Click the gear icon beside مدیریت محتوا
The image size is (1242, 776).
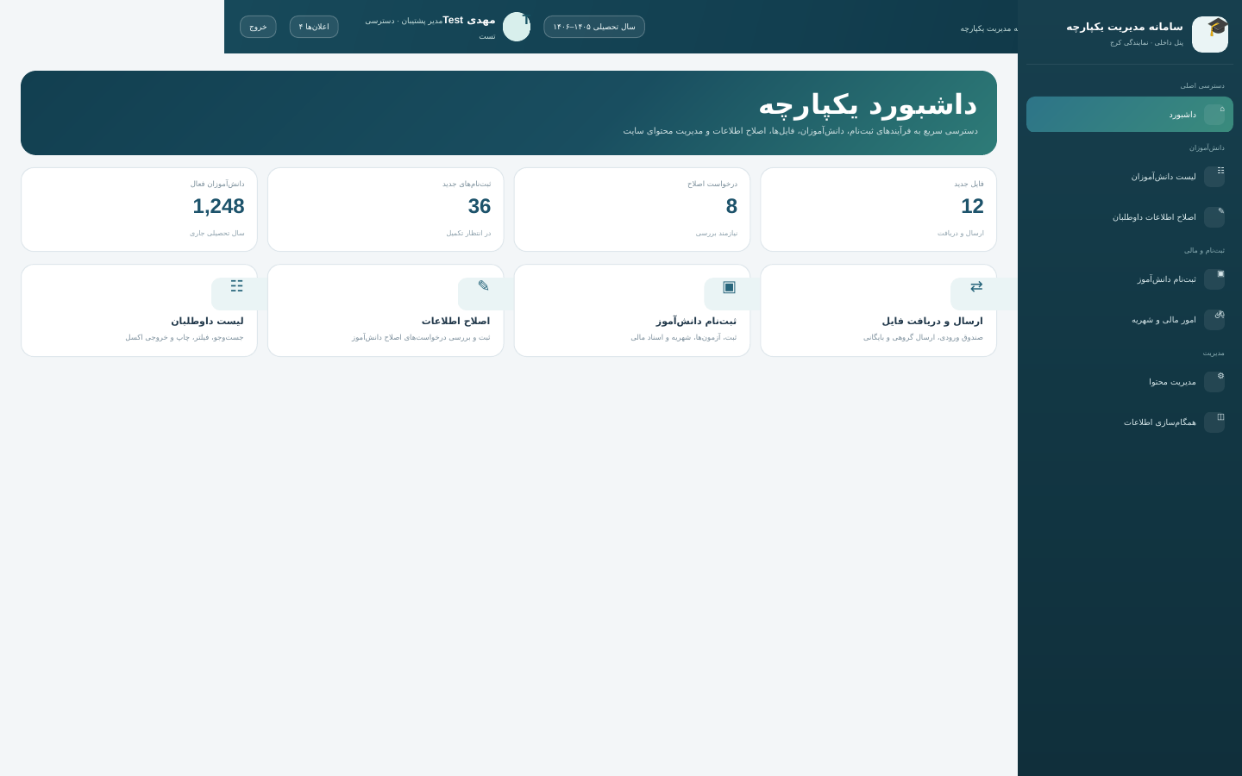click(1214, 382)
